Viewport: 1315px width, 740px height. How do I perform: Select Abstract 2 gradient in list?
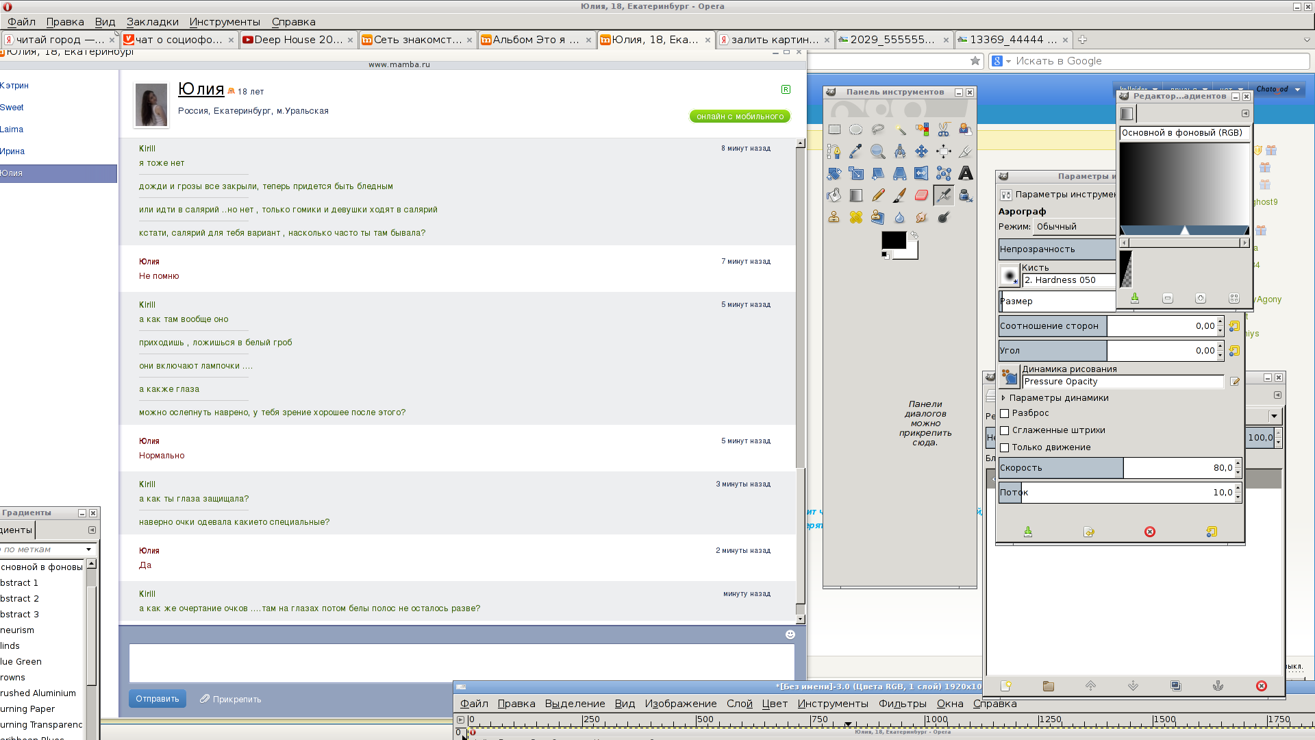coord(42,599)
